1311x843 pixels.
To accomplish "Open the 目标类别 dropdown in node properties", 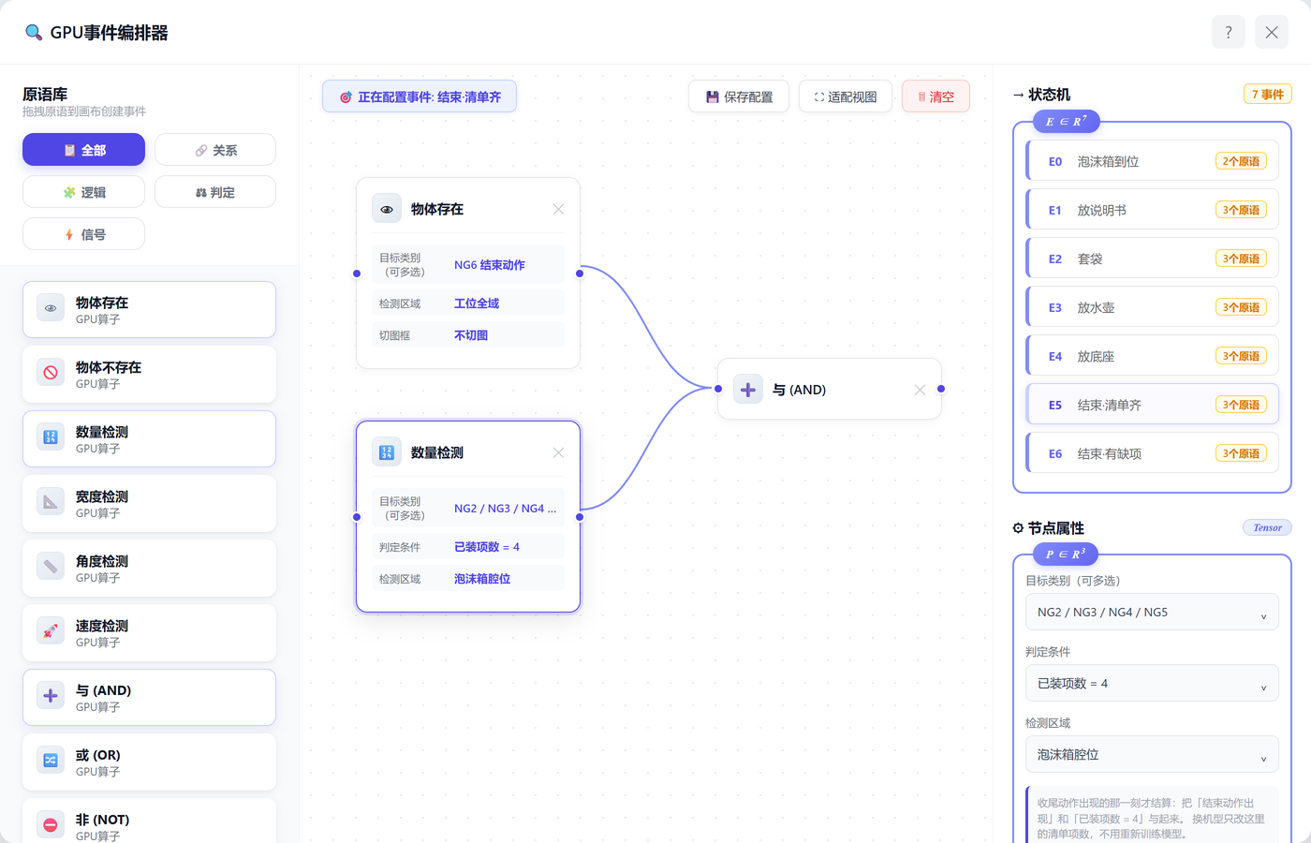I will pyautogui.click(x=1152, y=612).
